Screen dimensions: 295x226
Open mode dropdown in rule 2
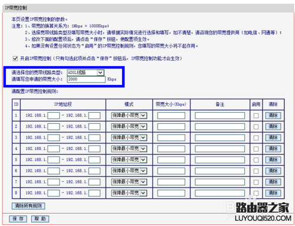click(129, 126)
